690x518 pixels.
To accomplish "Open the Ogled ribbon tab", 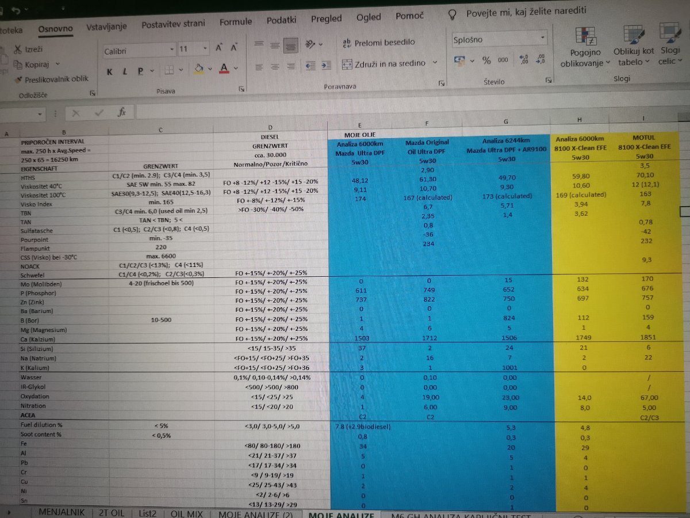I will pyautogui.click(x=369, y=17).
